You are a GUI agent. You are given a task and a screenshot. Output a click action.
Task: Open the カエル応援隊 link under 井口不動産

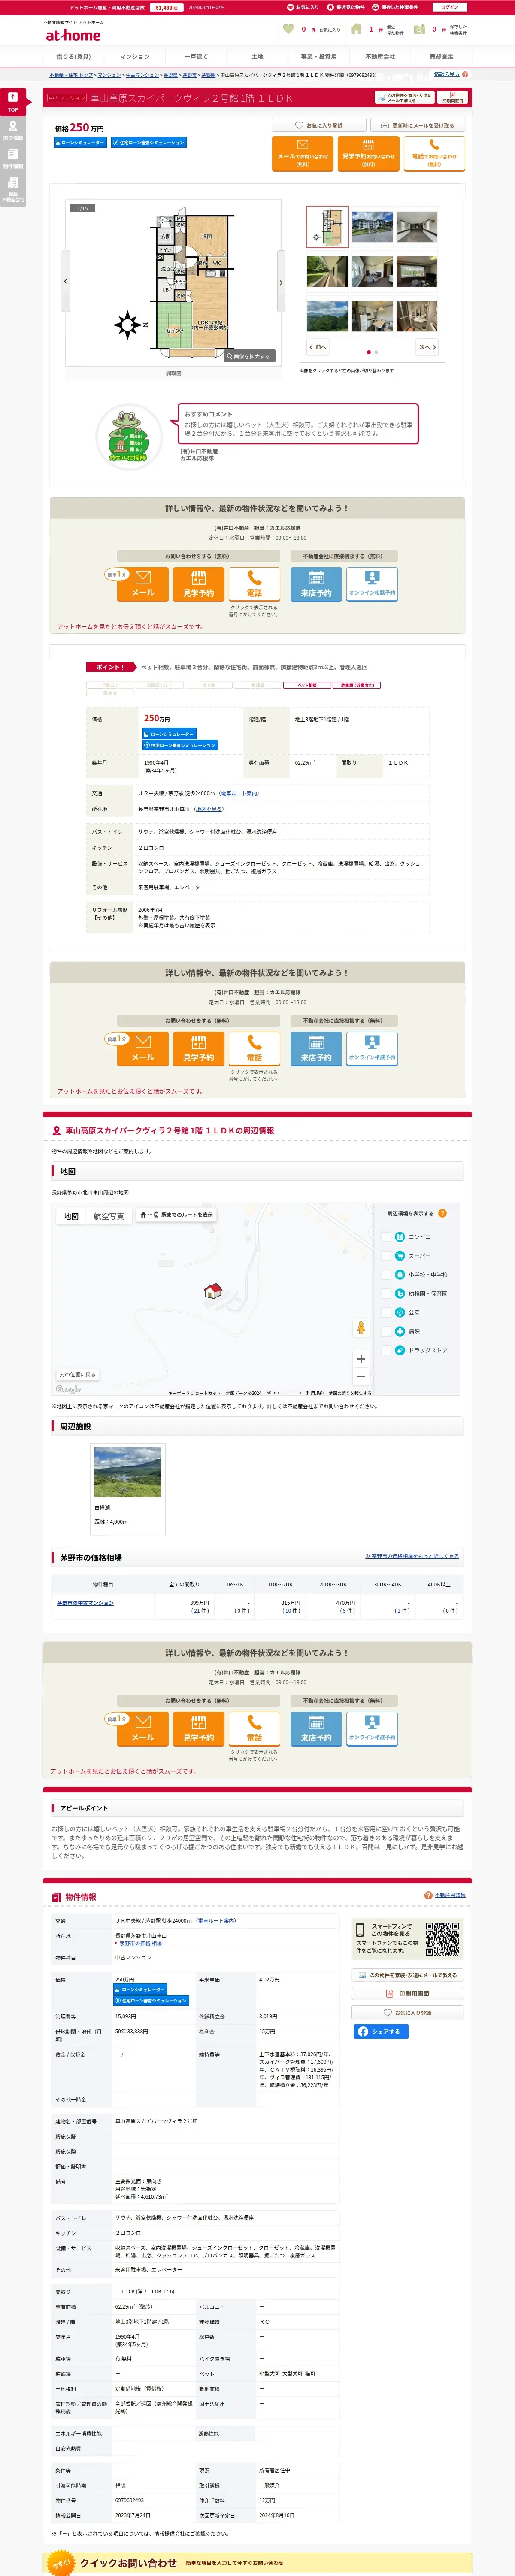197,458
